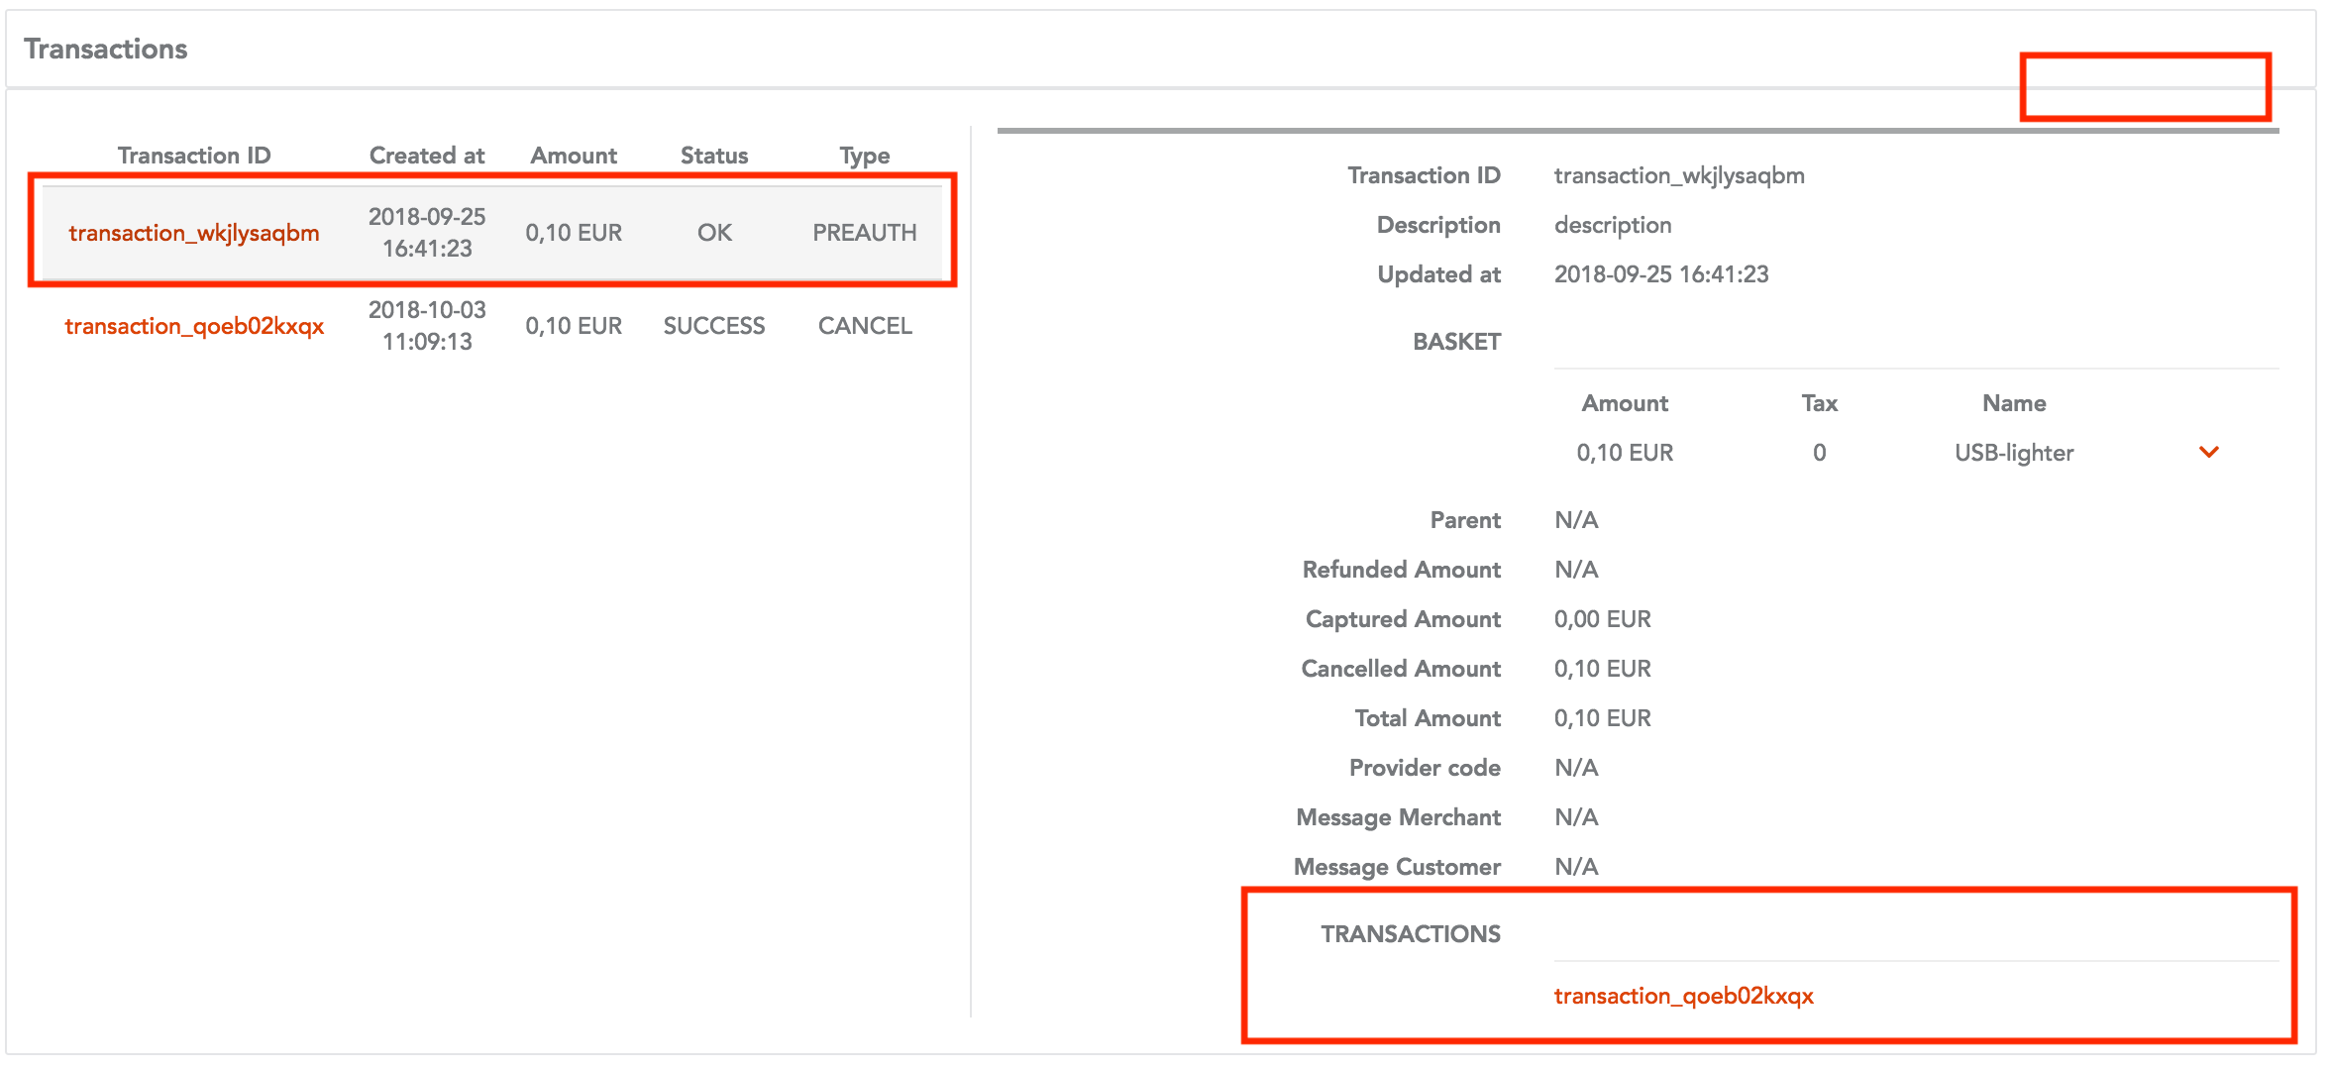Screen dimensions: 2331x1070
Task: Expand the USB-lighter basket item chevron
Action: point(2208,452)
